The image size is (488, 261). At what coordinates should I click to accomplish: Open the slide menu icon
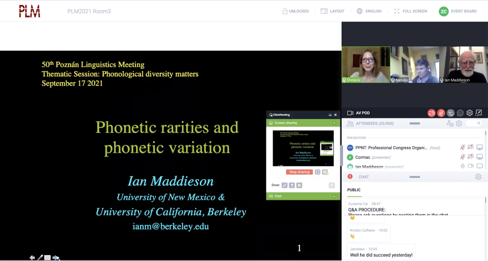pyautogui.click(x=48, y=257)
